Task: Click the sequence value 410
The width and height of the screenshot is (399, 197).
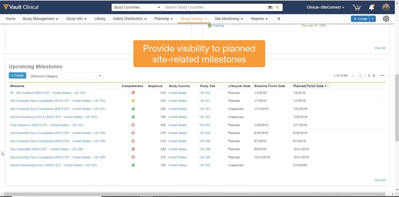Action: click(163, 93)
